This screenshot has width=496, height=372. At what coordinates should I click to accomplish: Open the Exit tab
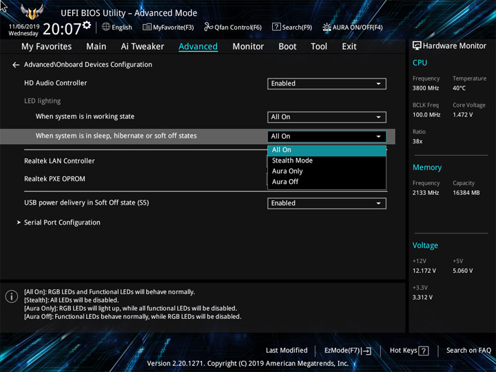[x=349, y=47]
